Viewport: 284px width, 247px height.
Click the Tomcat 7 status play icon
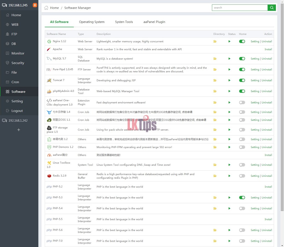229,80
